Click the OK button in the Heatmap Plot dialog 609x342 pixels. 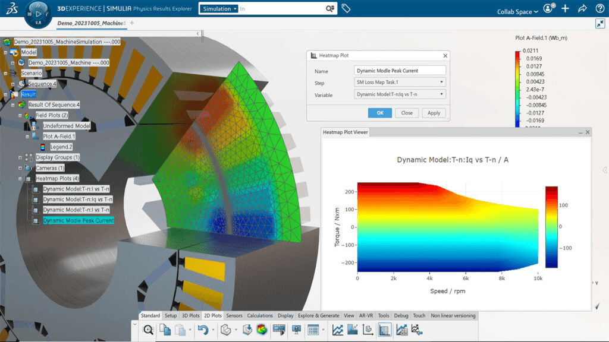pos(379,112)
